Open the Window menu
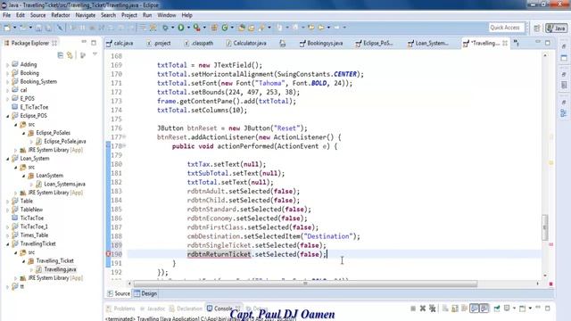The image size is (571, 321). pyautogui.click(x=167, y=15)
